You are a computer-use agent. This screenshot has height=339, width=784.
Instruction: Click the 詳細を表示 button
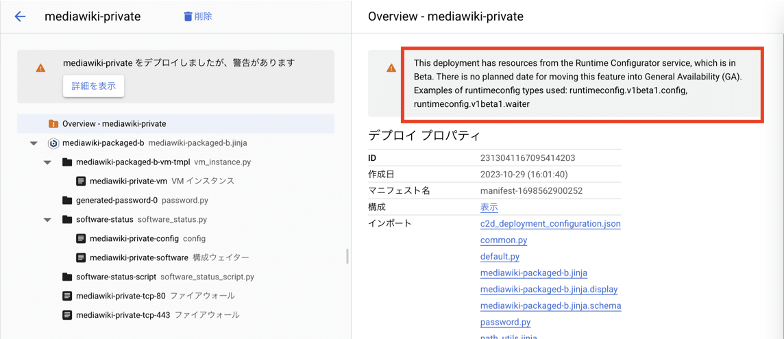(x=93, y=86)
